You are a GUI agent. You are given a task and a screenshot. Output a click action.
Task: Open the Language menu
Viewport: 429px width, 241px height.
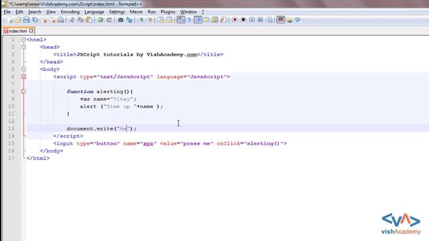(x=94, y=12)
